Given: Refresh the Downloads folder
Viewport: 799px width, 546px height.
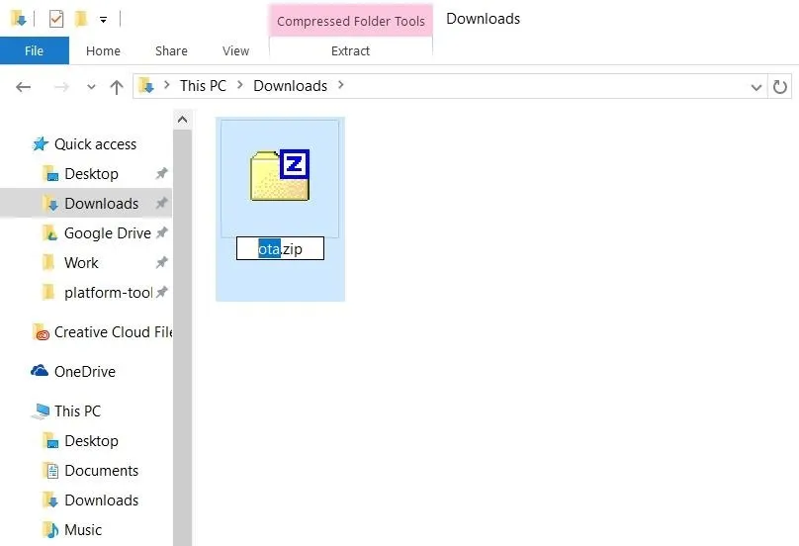Looking at the screenshot, I should (779, 87).
